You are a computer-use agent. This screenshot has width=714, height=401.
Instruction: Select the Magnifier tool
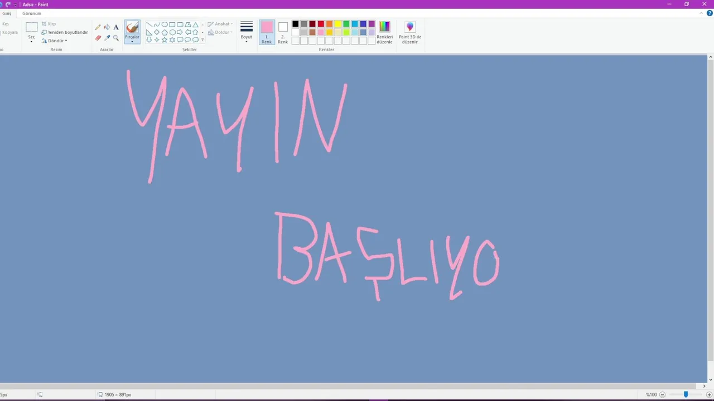coord(116,38)
